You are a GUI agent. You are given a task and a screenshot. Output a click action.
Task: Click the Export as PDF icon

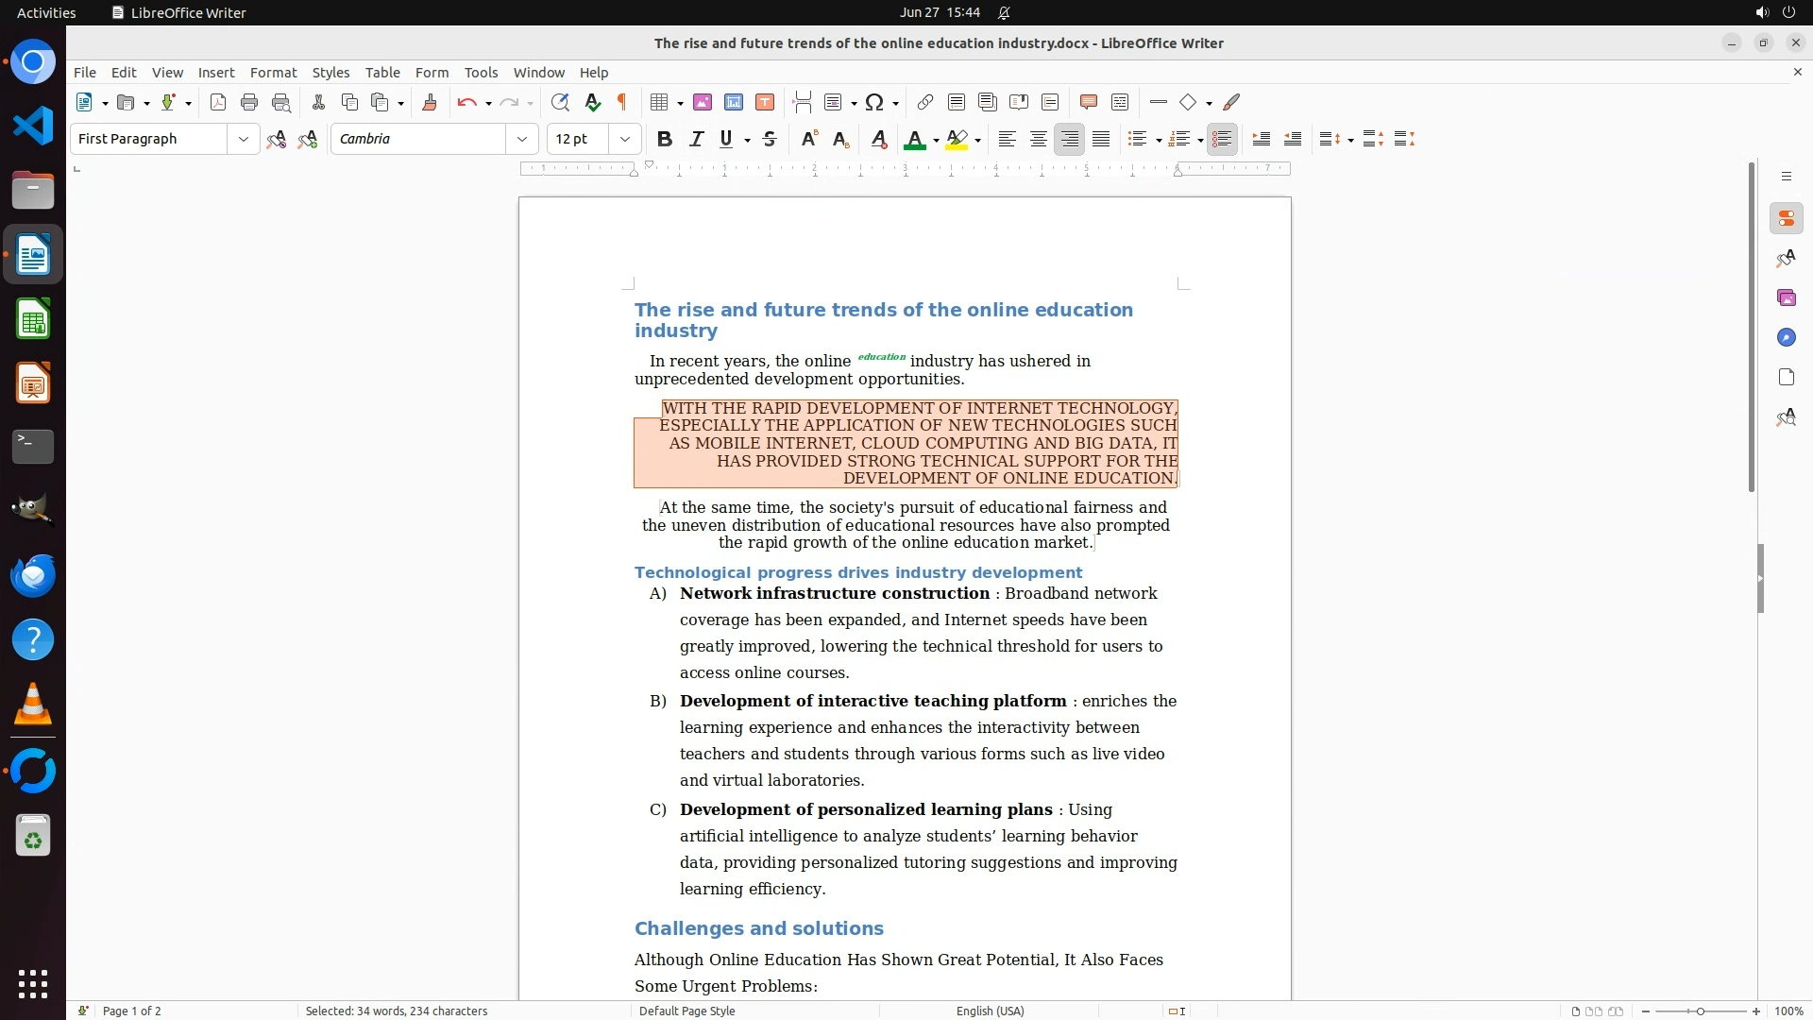tap(218, 103)
